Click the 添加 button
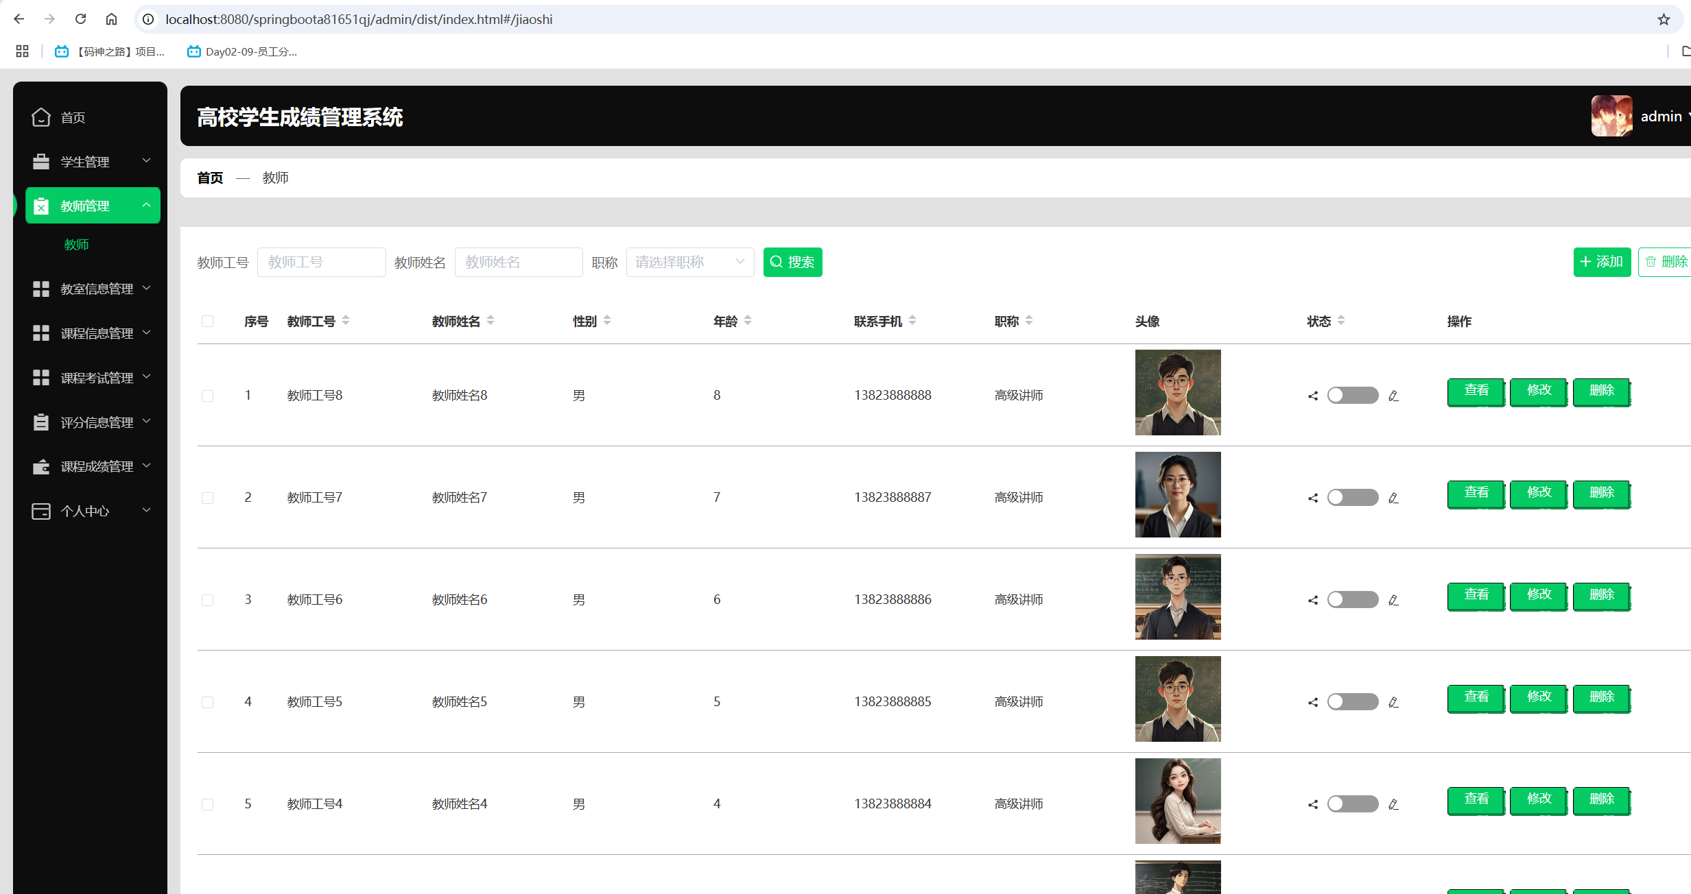Image resolution: width=1691 pixels, height=894 pixels. (x=1602, y=262)
